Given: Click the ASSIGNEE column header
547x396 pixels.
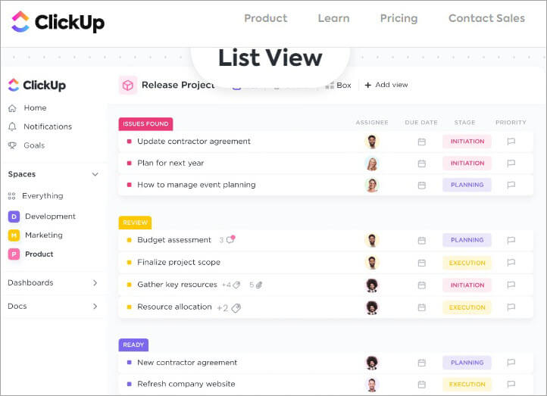Looking at the screenshot, I should coord(372,123).
